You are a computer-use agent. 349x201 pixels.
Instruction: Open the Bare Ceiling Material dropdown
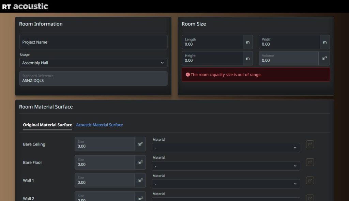226,148
